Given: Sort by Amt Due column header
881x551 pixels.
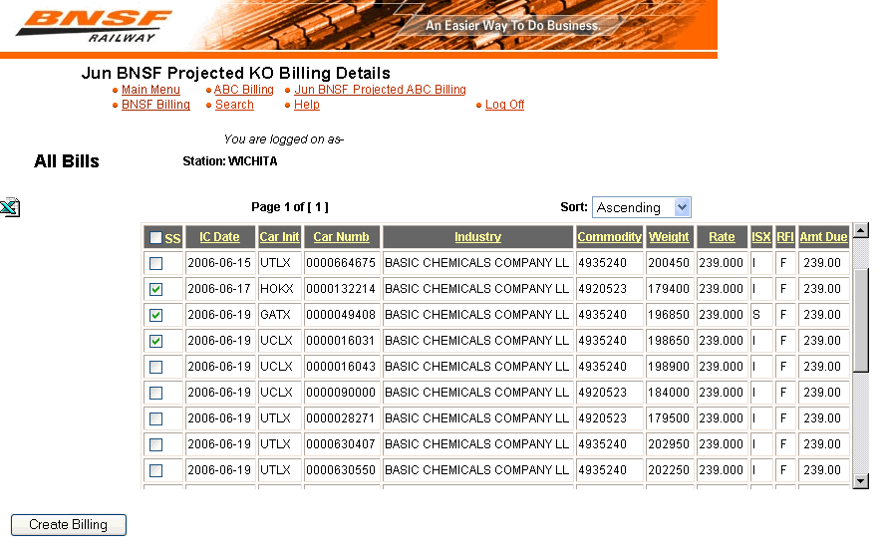Looking at the screenshot, I should pyautogui.click(x=823, y=237).
